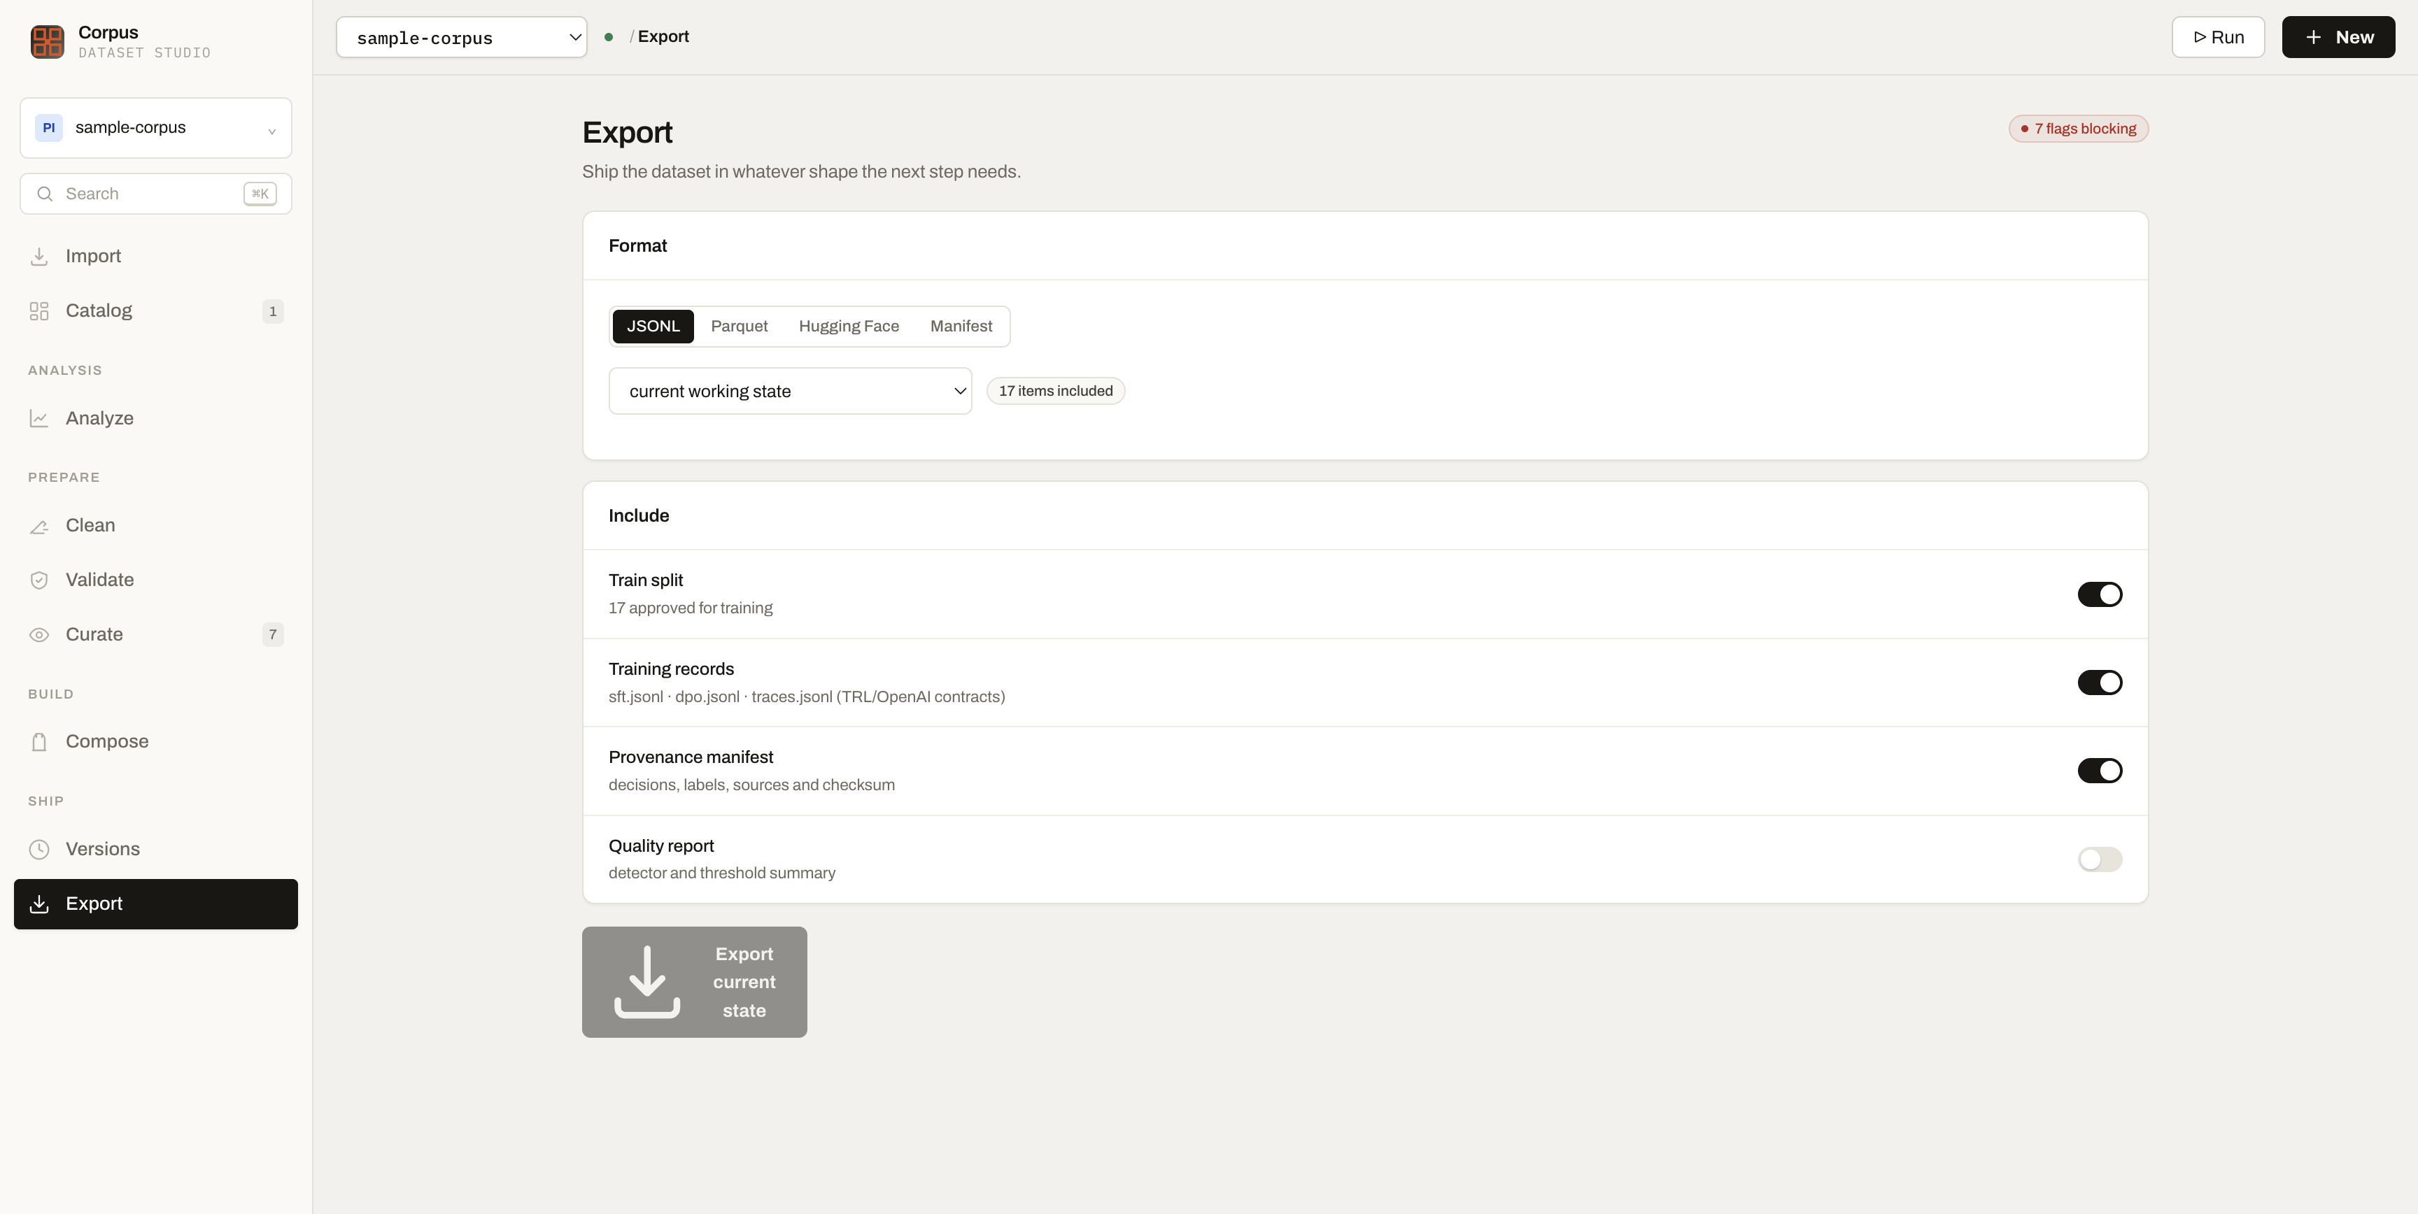Click the Export breadcrumb label
The image size is (2418, 1214).
click(x=664, y=36)
